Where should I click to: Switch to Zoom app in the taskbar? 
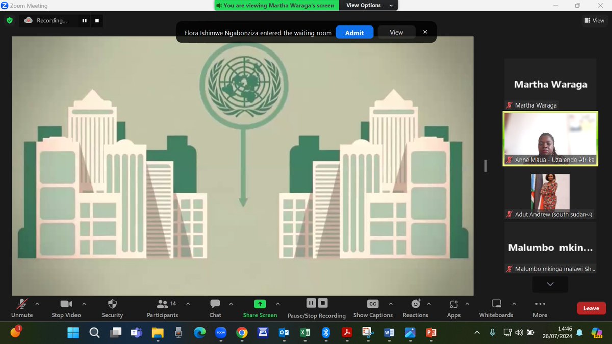point(220,333)
